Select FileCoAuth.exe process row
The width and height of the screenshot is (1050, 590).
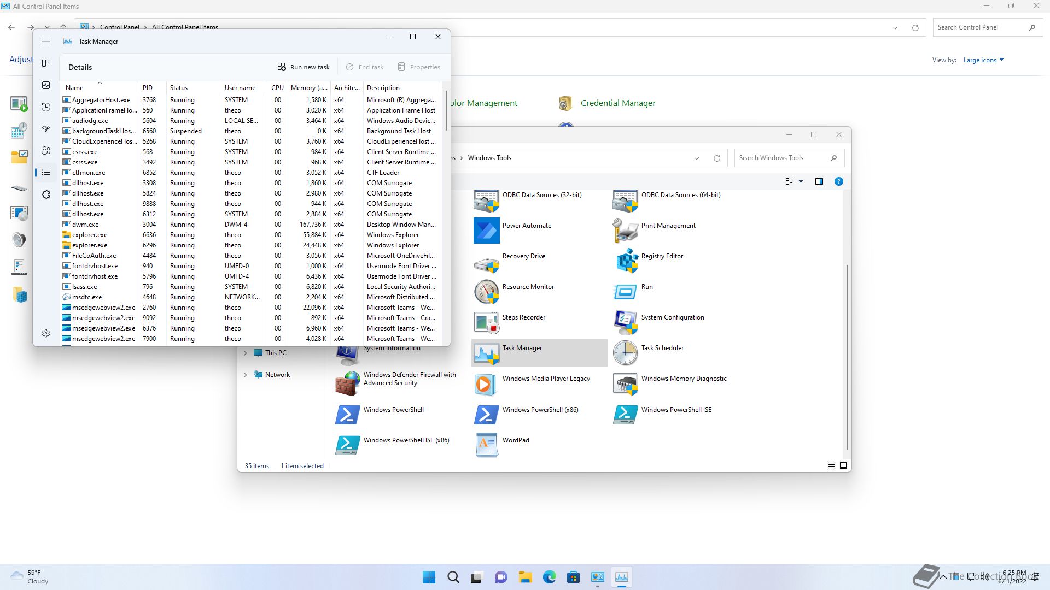[250, 256]
